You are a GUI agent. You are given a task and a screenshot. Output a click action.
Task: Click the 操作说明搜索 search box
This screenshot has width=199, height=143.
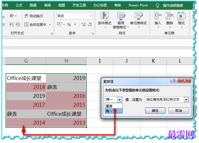(173, 6)
